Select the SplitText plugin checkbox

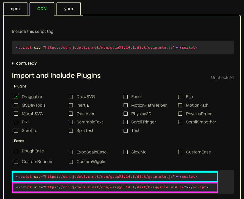tap(71, 131)
